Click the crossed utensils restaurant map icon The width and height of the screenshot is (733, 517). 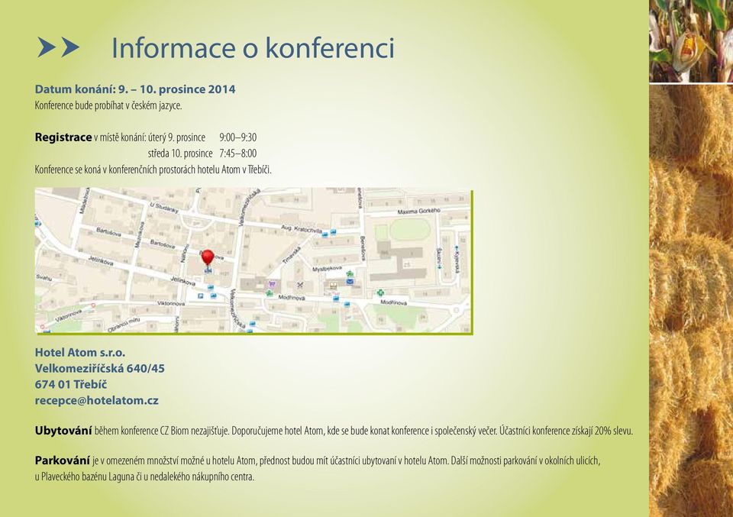pyautogui.click(x=300, y=284)
